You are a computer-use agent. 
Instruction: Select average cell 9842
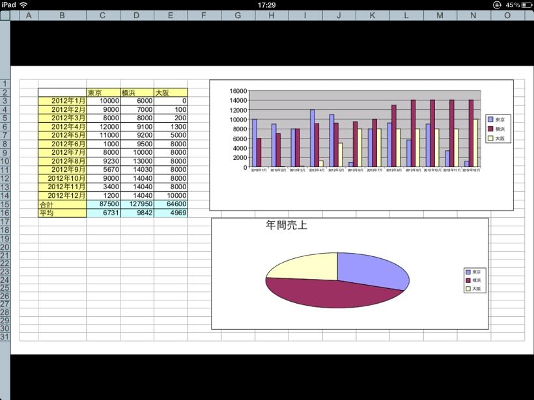137,213
